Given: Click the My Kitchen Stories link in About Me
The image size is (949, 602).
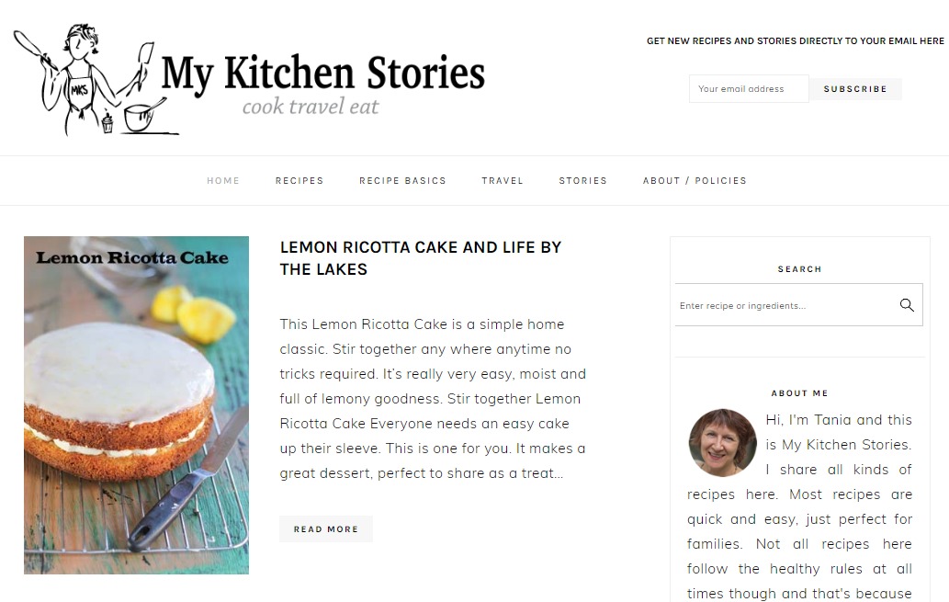Looking at the screenshot, I should click(x=847, y=444).
